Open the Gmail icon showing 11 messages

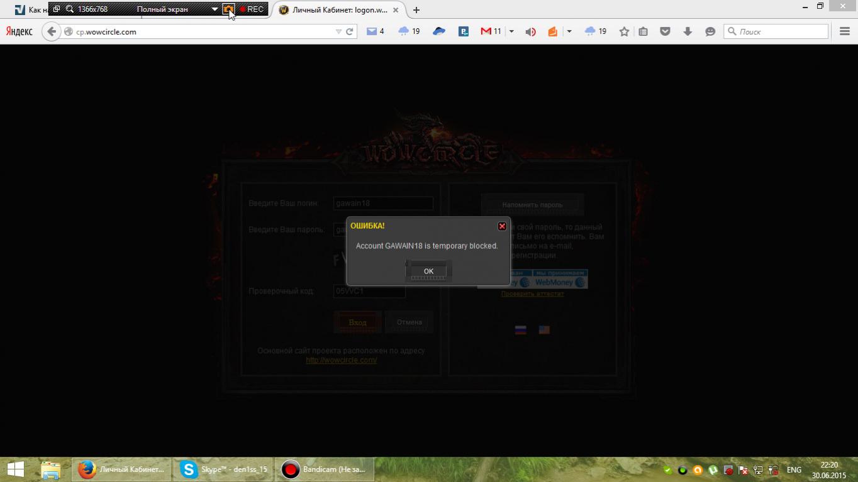pos(491,31)
